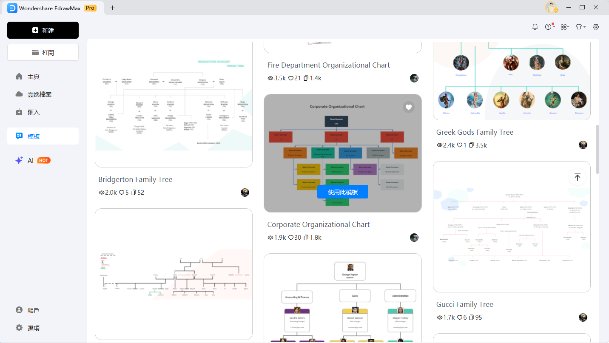Click the 新建 button
609x343 pixels.
(43, 31)
